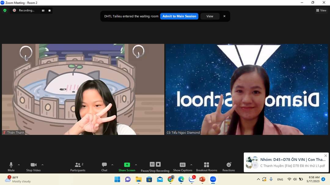Open the Participants panel
This screenshot has width=330, height=185.
(x=78, y=167)
